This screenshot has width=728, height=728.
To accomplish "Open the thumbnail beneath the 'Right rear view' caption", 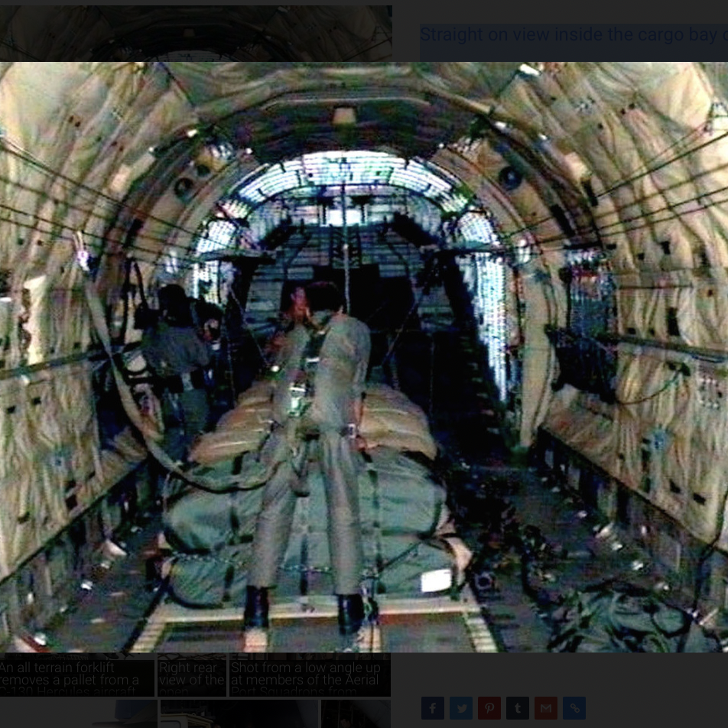I will [x=239, y=714].
